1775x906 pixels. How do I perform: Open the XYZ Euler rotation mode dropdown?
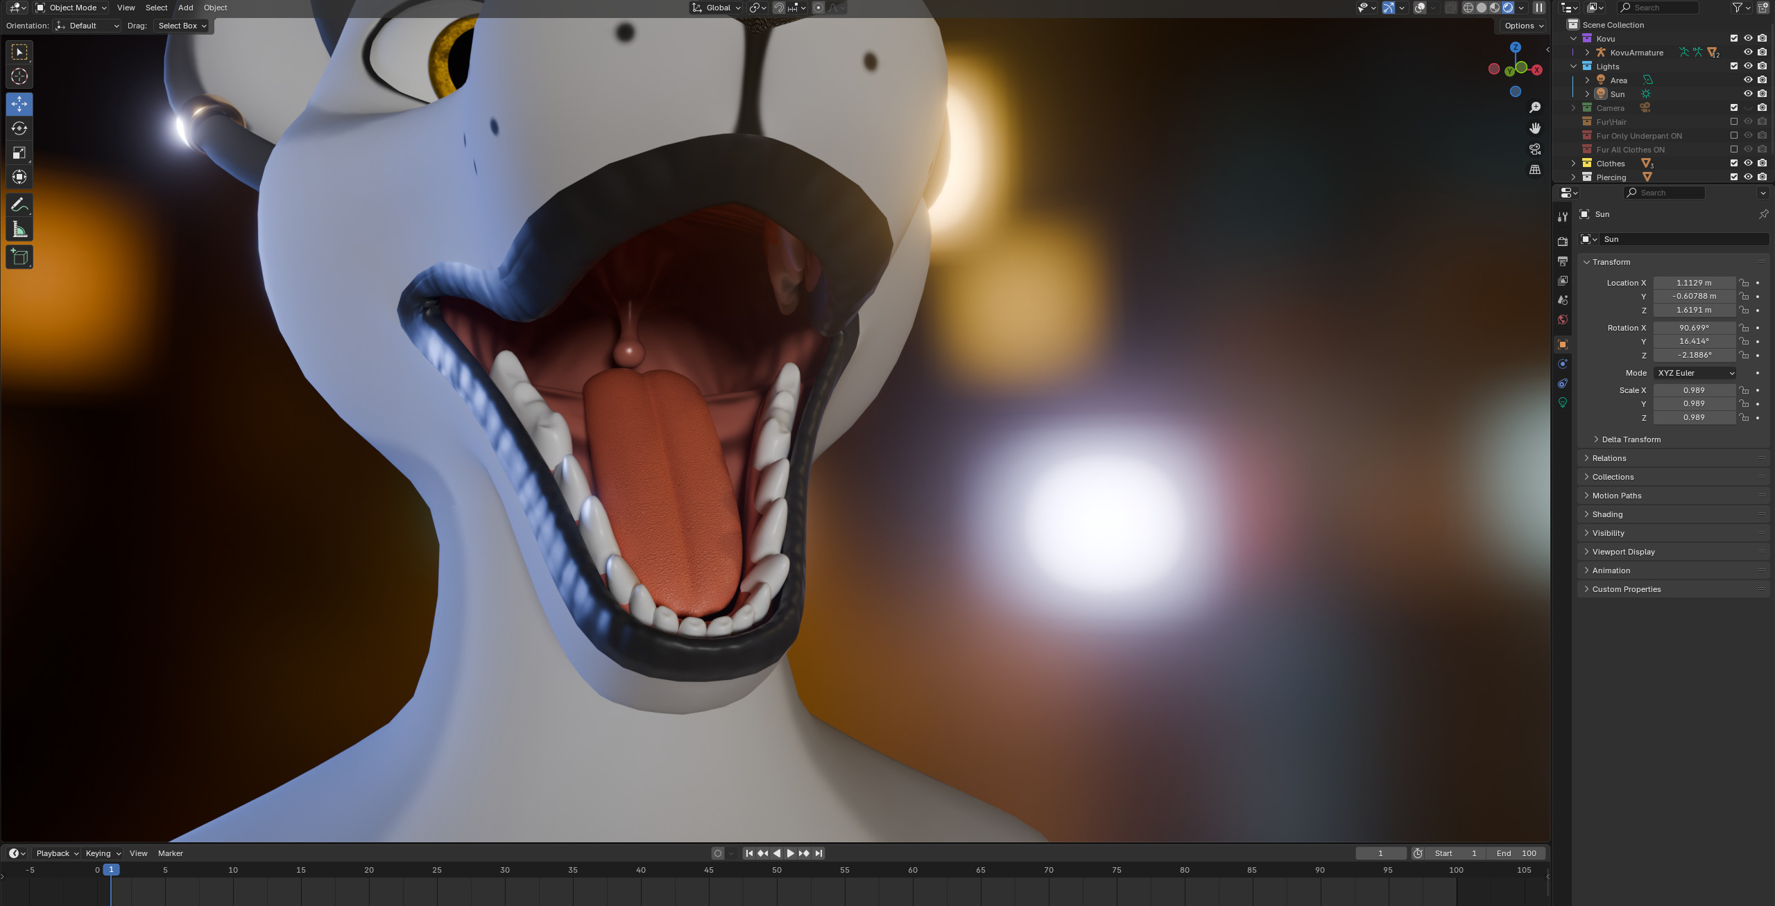point(1695,373)
